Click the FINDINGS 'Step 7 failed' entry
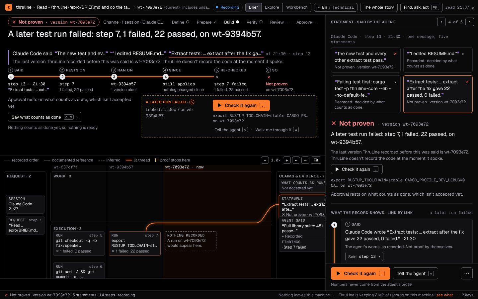 [x=302, y=245]
